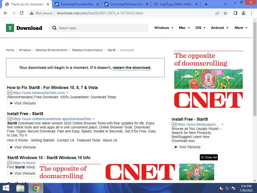Open Chrome three-dot menu
Image resolution: width=257 pixels, height=193 pixels.
click(x=251, y=13)
